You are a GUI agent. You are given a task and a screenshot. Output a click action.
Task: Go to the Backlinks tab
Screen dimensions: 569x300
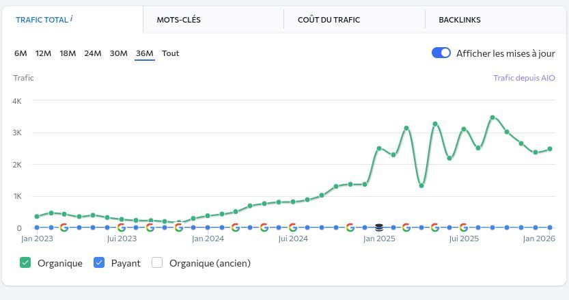click(459, 20)
